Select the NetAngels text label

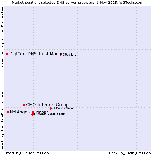pos(20,112)
